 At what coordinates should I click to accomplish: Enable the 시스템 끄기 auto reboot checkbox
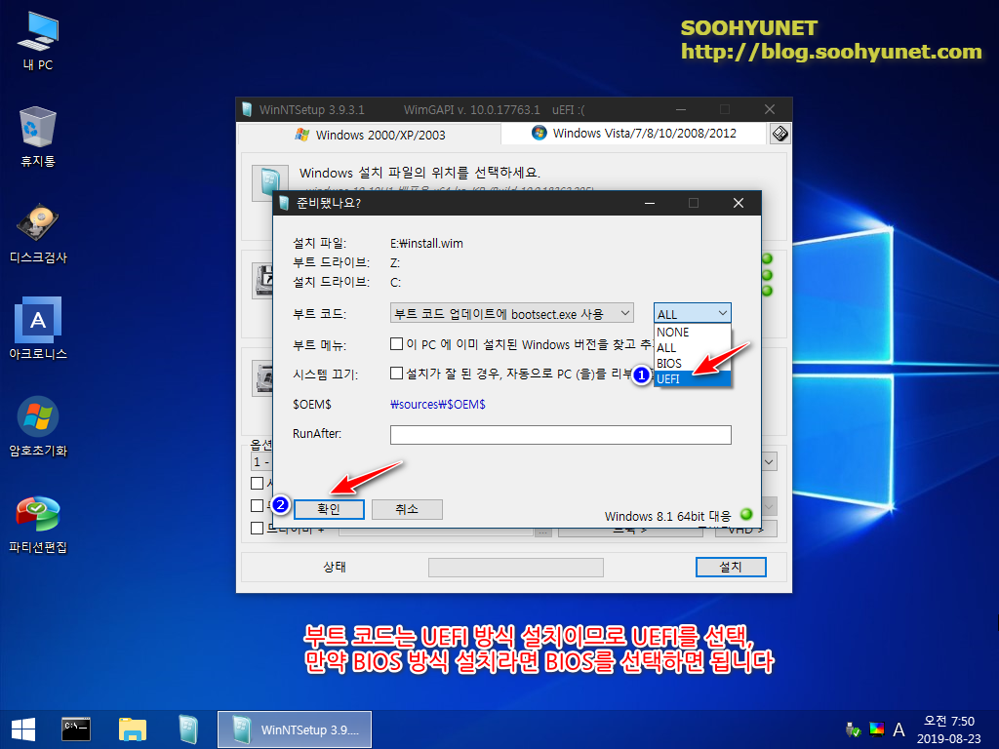(396, 373)
